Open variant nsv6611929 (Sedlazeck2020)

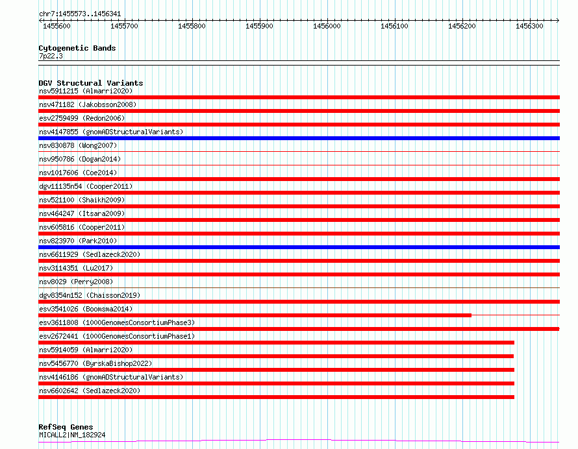90,254
